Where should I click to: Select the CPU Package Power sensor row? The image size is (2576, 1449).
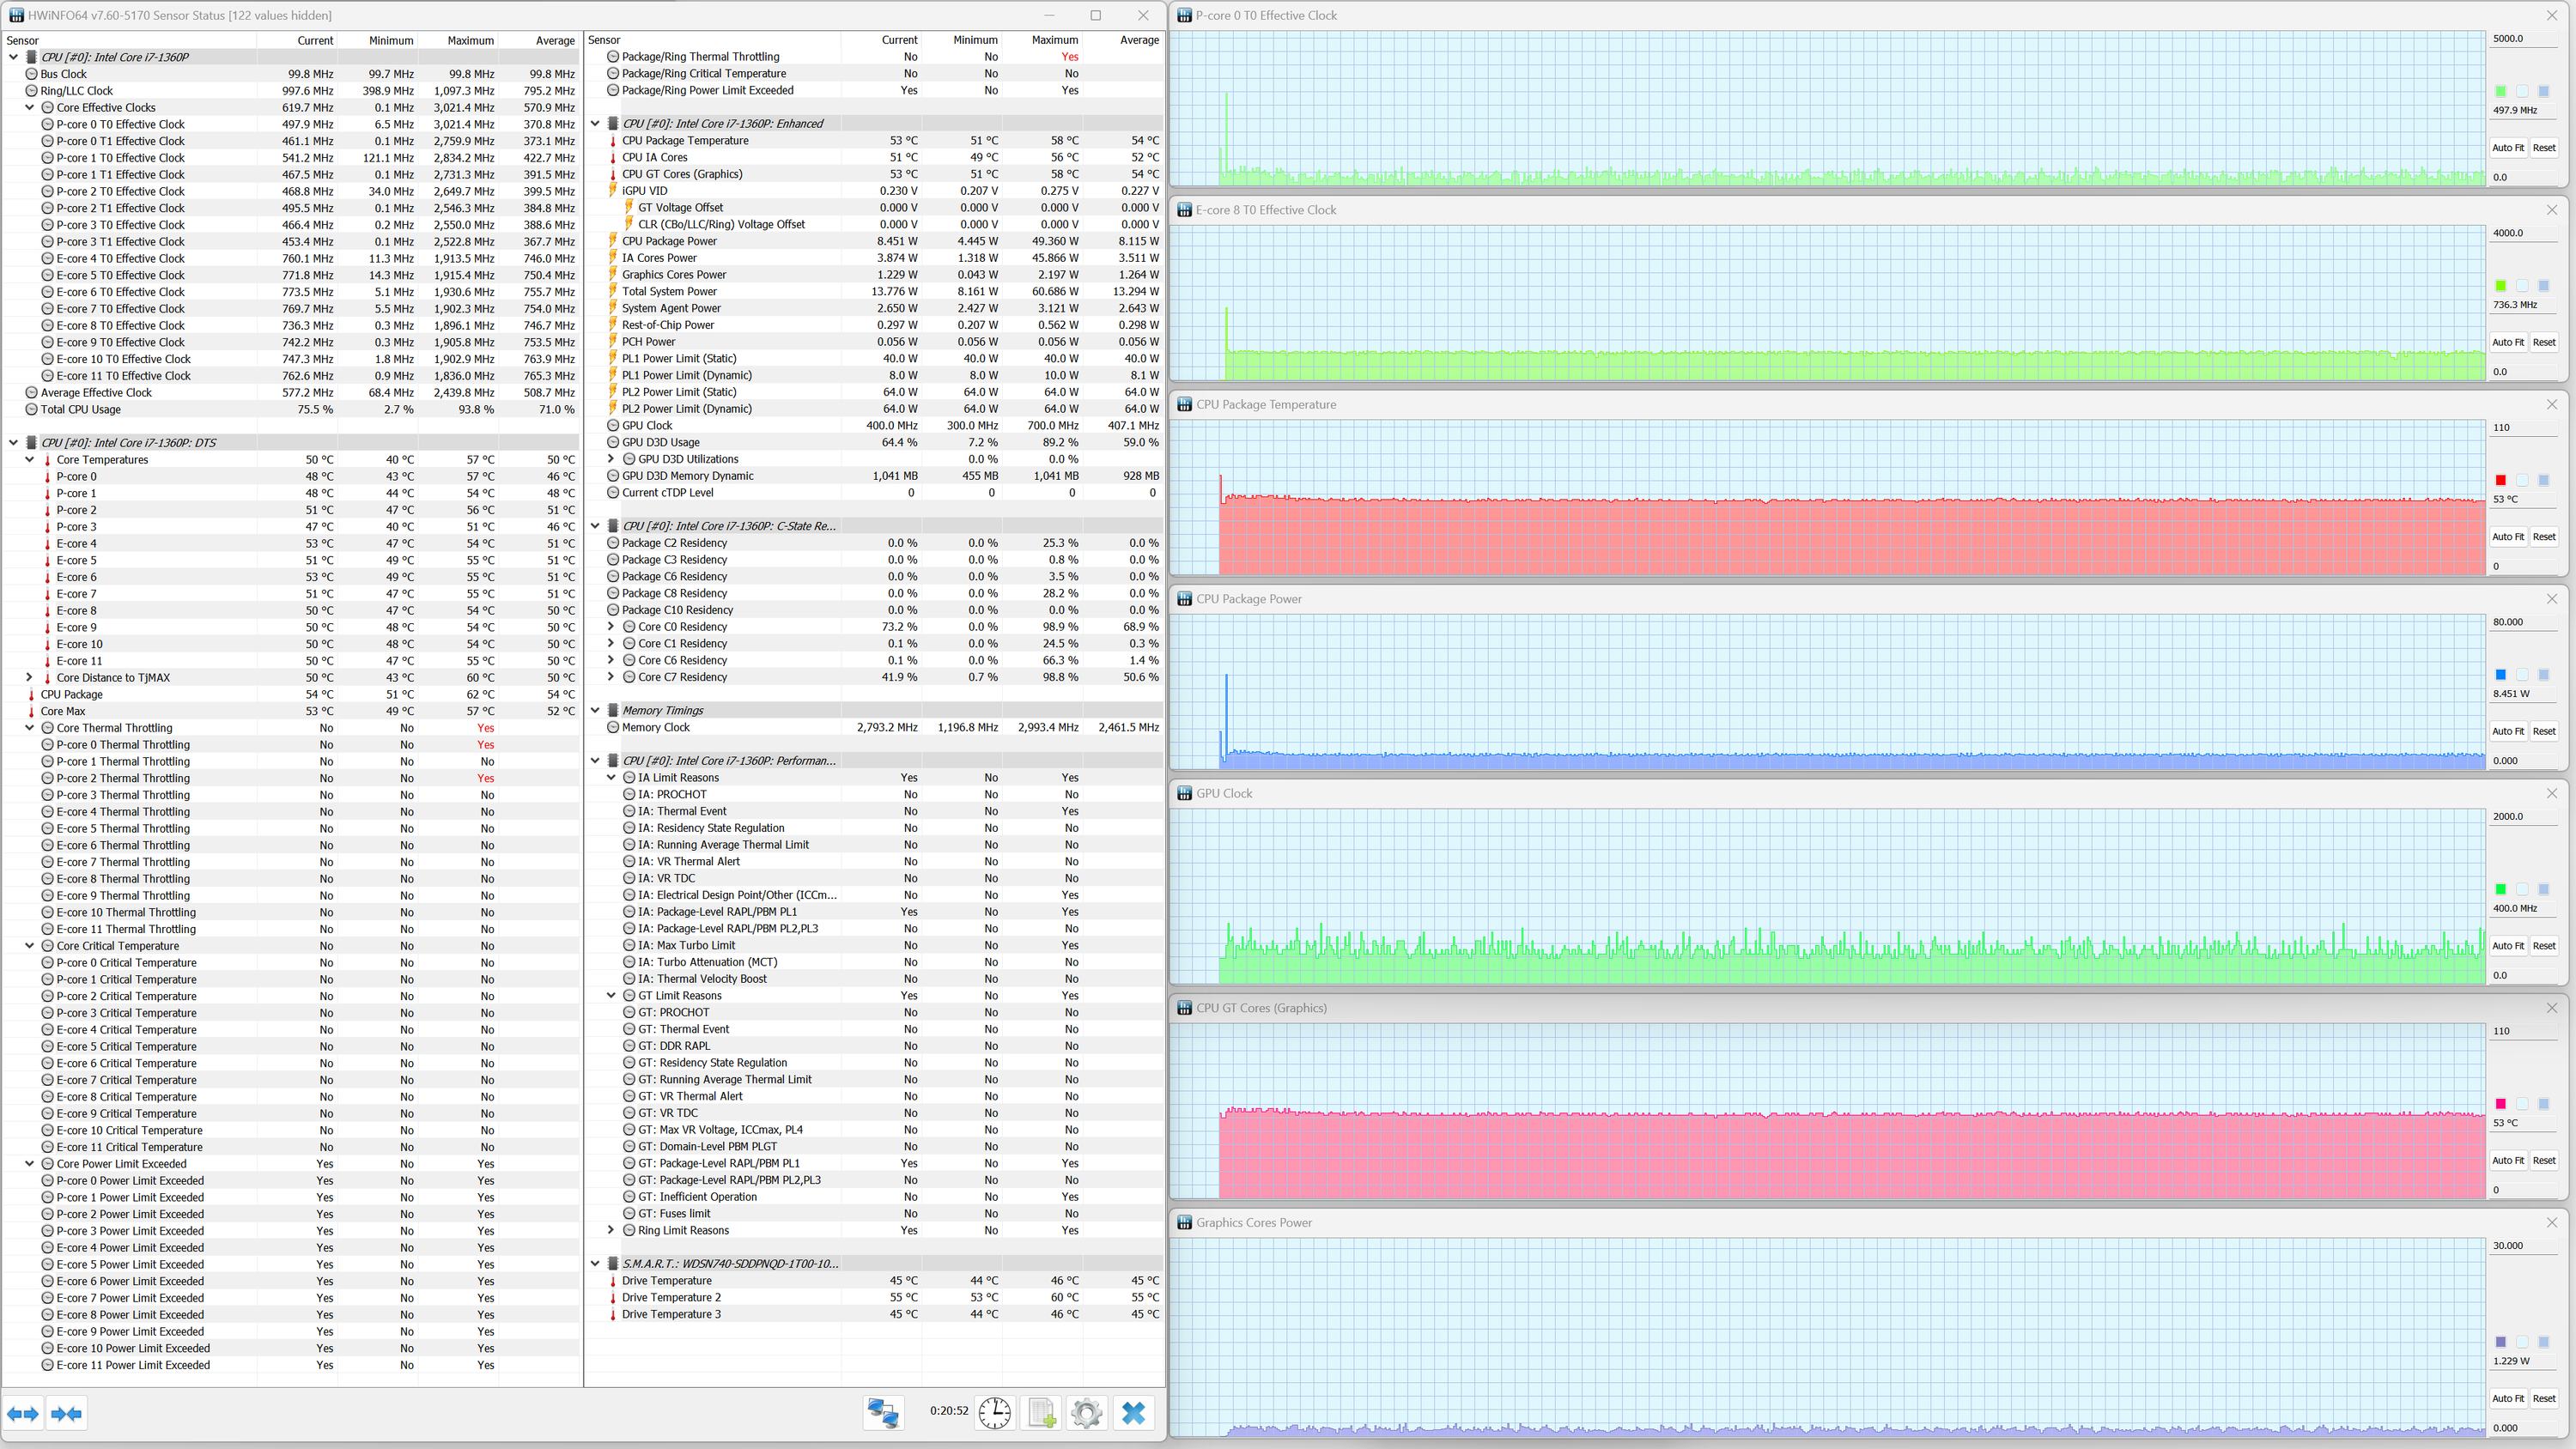click(669, 241)
